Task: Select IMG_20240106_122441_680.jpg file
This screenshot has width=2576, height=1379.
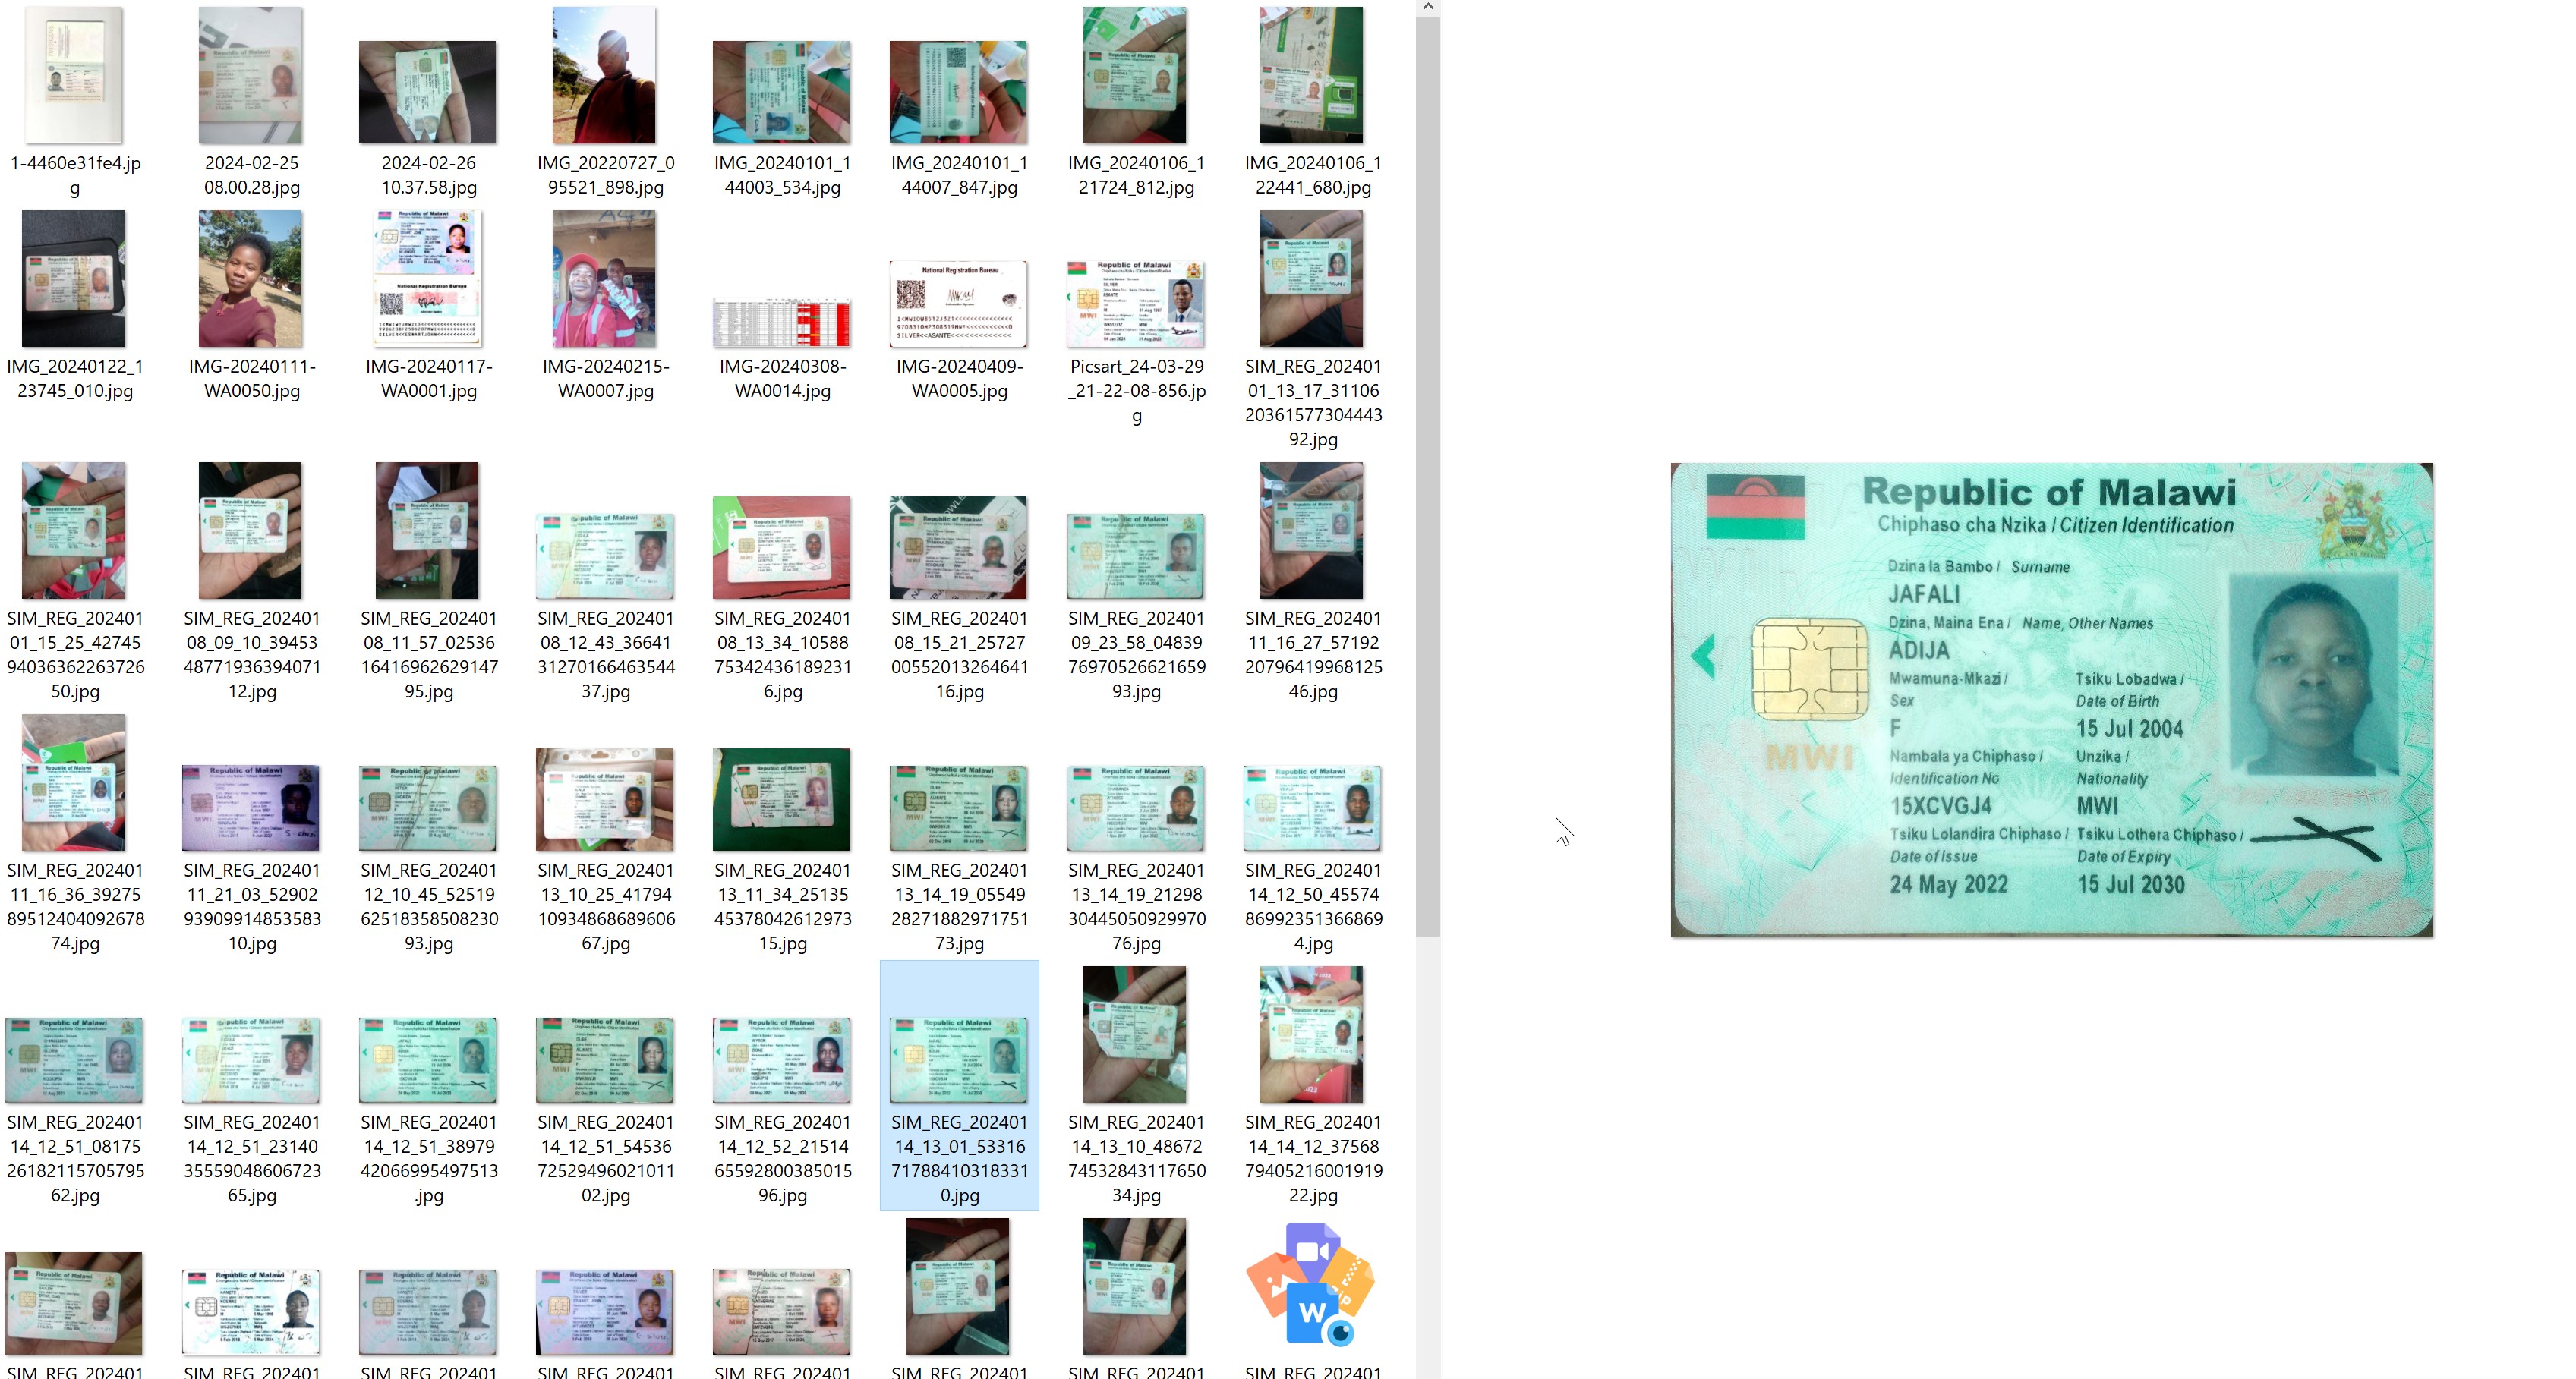Action: coord(1311,76)
